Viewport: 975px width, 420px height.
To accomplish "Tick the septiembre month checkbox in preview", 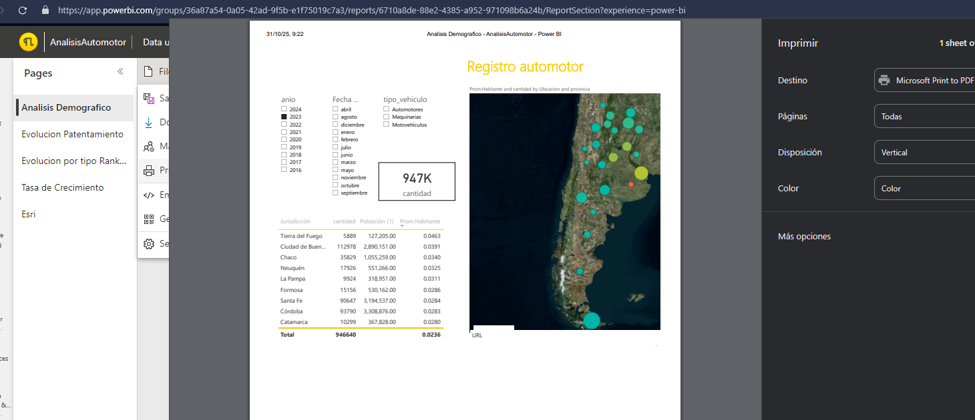I will (x=335, y=193).
